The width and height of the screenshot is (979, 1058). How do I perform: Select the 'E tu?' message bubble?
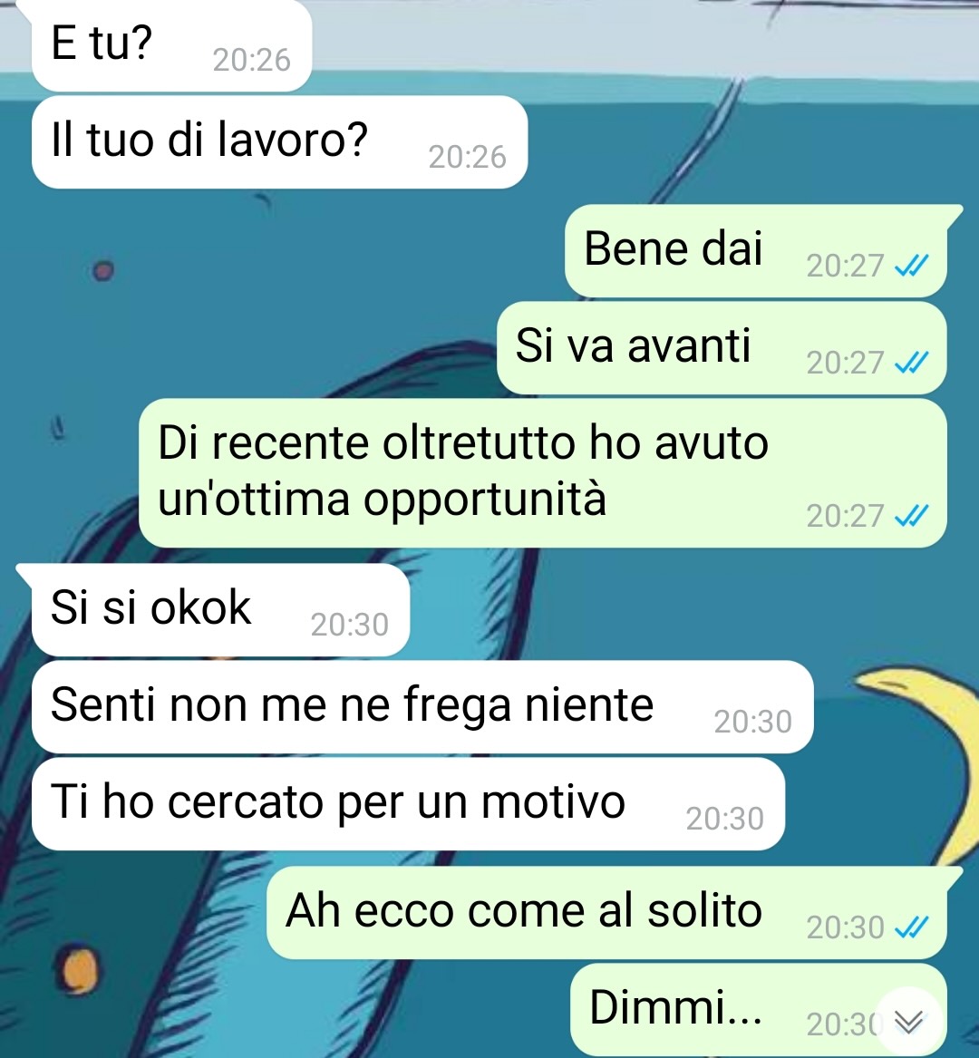click(x=171, y=45)
